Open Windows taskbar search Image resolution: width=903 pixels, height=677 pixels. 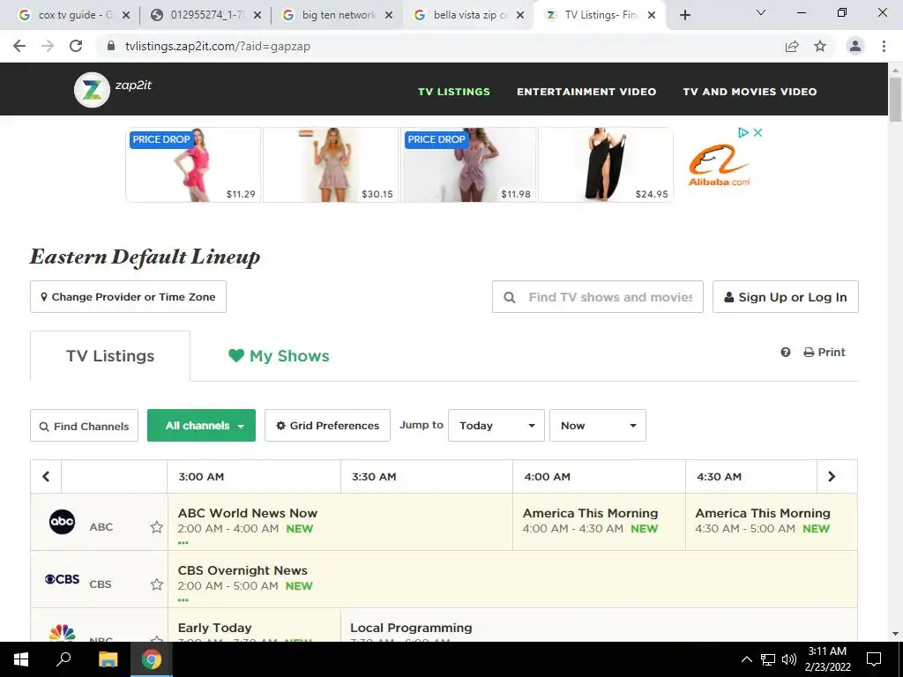pos(63,659)
